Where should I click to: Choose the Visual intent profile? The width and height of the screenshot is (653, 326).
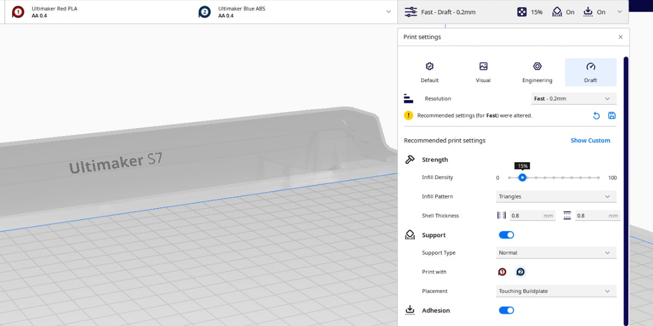point(483,72)
